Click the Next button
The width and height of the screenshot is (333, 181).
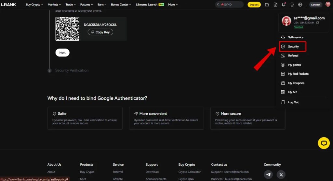[x=62, y=53]
